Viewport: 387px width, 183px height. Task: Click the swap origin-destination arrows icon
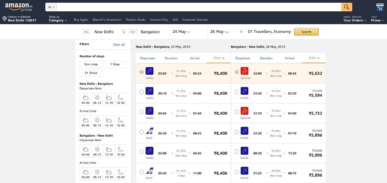coord(123,32)
